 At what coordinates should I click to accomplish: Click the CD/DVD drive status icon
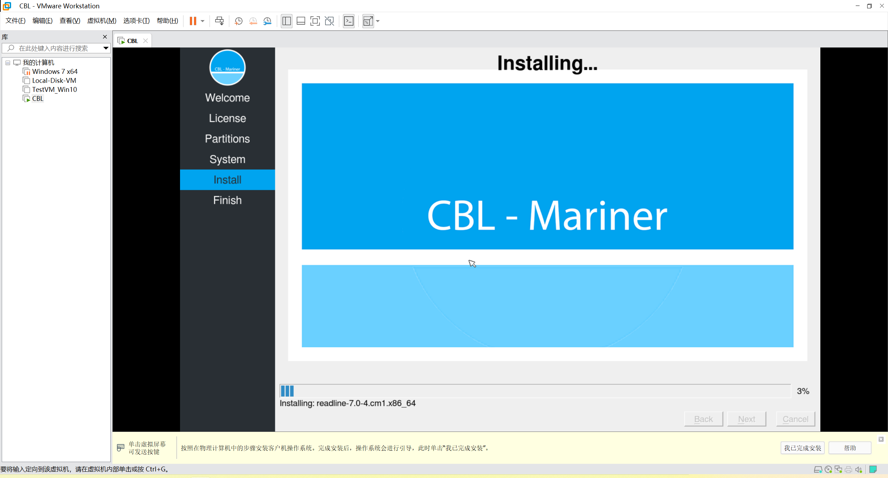(828, 469)
